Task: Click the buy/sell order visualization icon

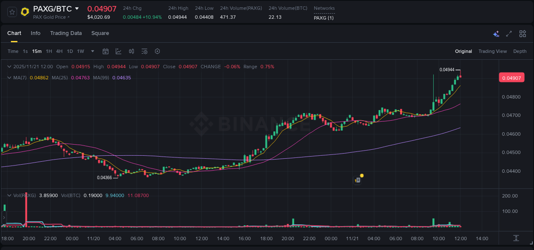Action: click(131, 51)
